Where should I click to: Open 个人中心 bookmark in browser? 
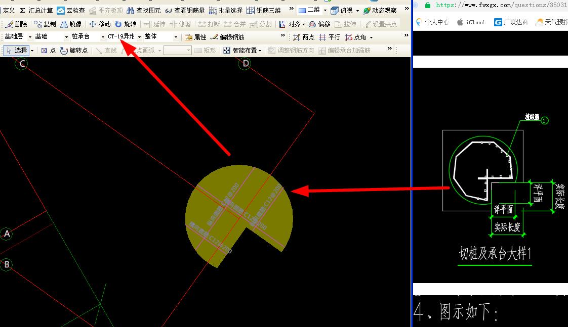(432, 22)
